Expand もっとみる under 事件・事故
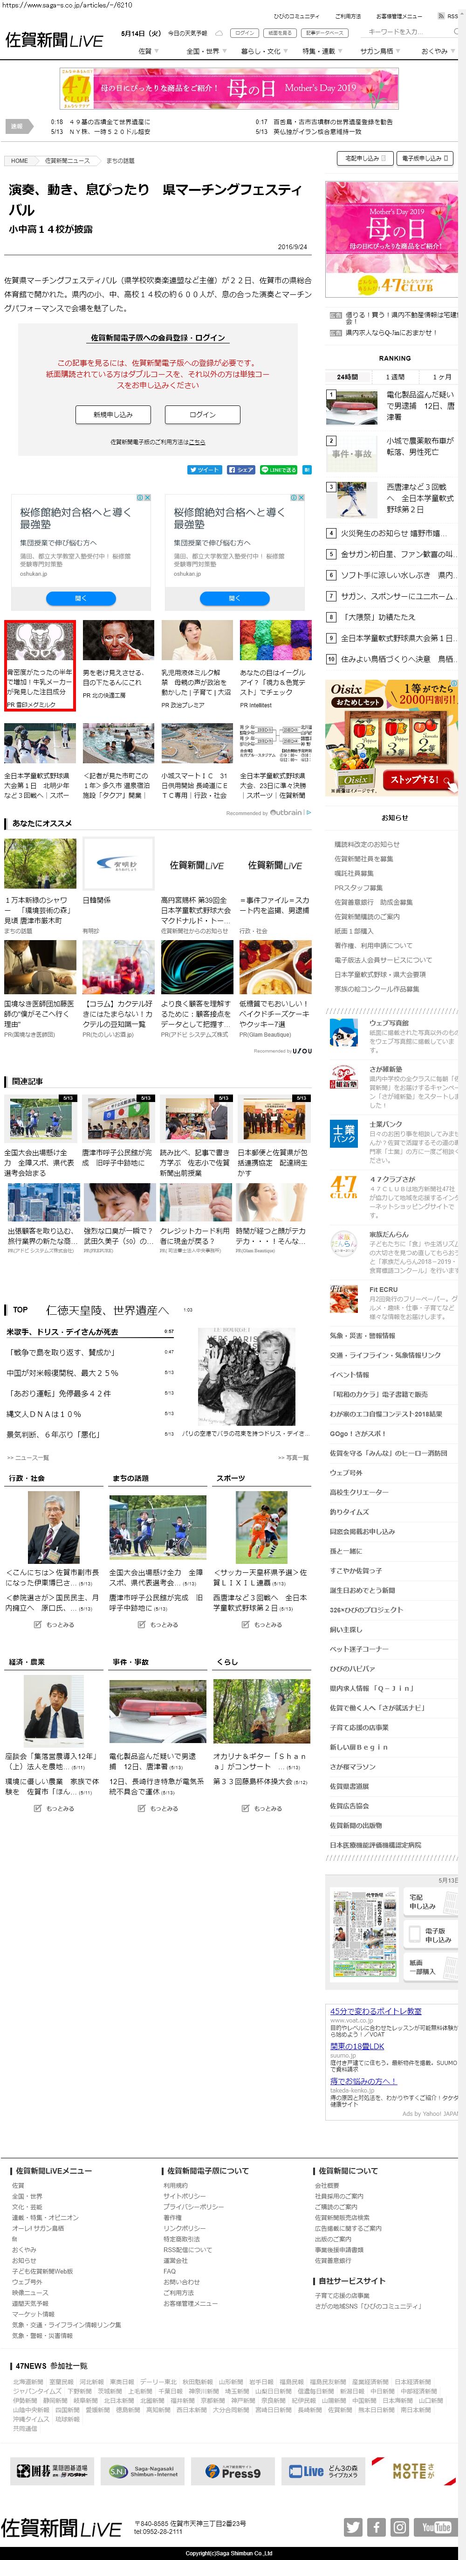Viewport: 466px width, 2560px height. (x=158, y=1809)
